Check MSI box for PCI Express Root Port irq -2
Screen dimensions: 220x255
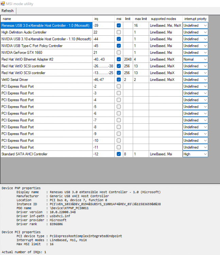(x=119, y=86)
